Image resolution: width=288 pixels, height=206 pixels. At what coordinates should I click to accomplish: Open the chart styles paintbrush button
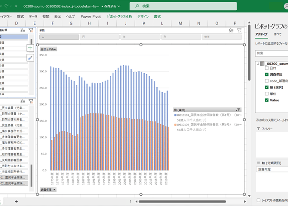coord(30,58)
